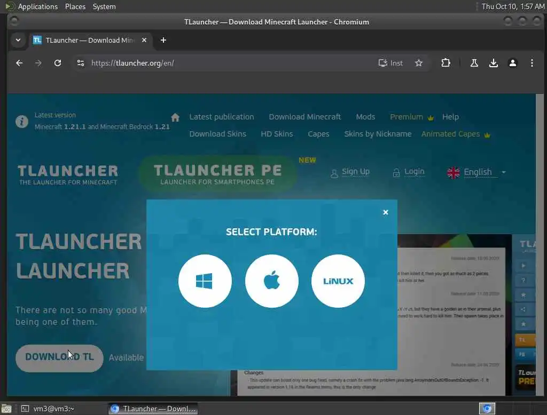The width and height of the screenshot is (547, 415).
Task: Click the latest version info icon
Action: (21, 121)
